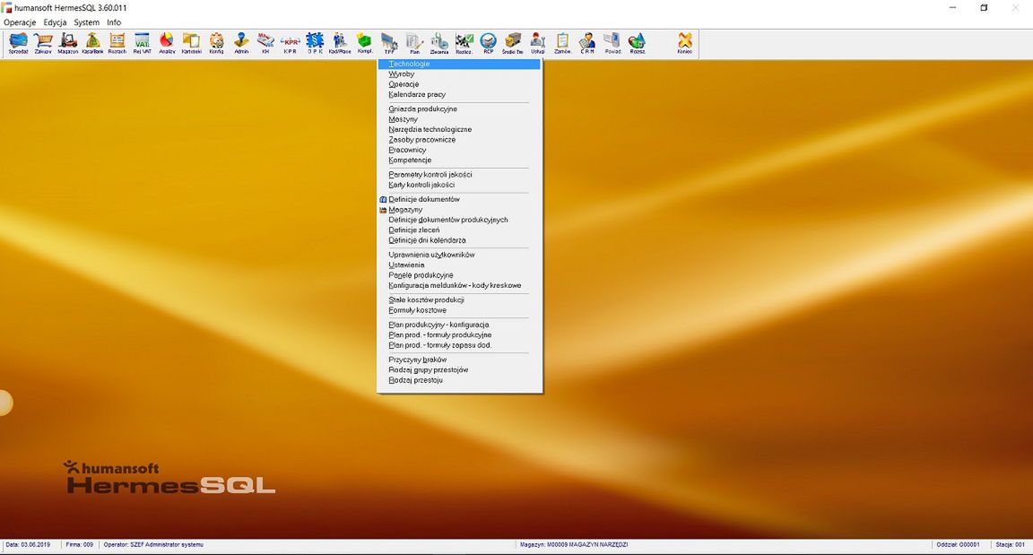This screenshot has height=555, width=1033.
Task: Open the Kasa/Bank money bag icon
Action: (93, 43)
